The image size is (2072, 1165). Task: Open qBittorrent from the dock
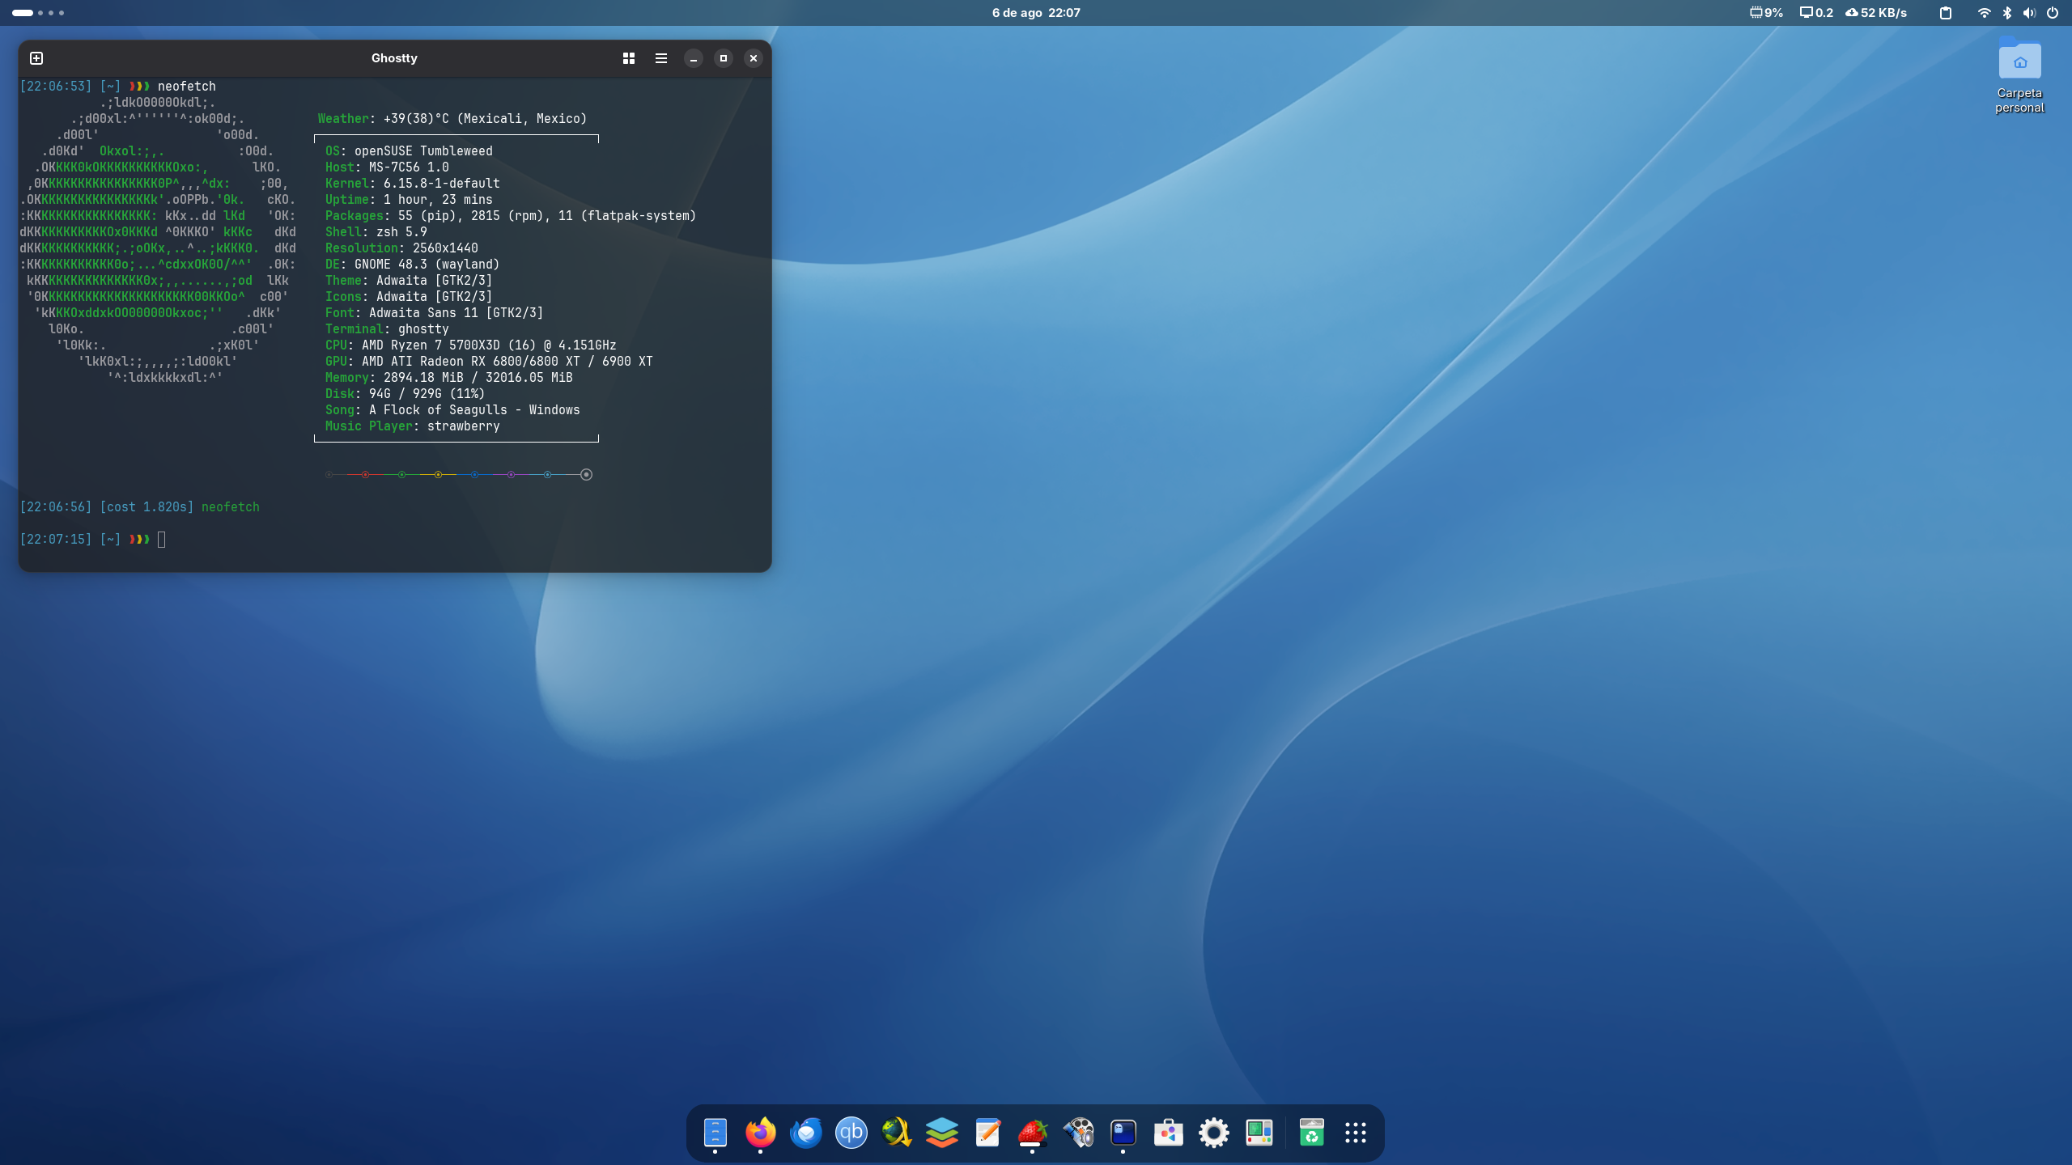click(851, 1133)
